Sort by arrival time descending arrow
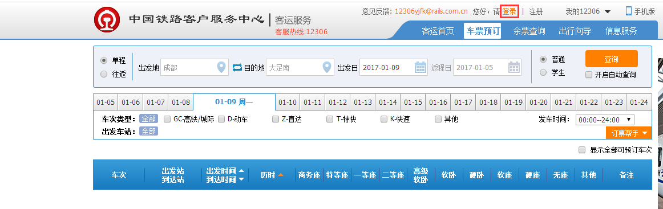Image resolution: width=663 pixels, height=209 pixels. coord(241,179)
